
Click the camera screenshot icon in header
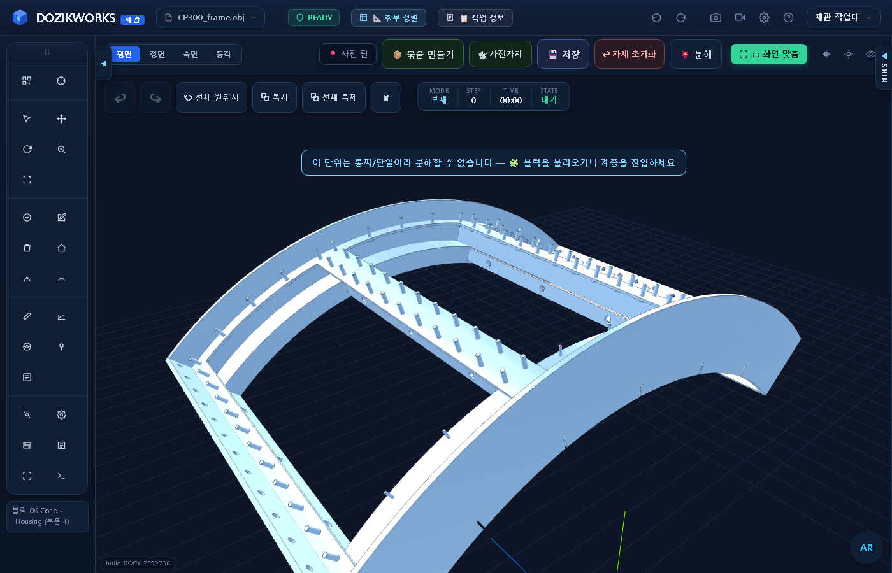click(x=716, y=18)
